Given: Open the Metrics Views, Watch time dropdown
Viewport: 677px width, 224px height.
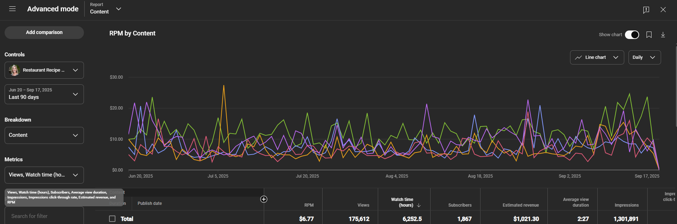Looking at the screenshot, I should 44,175.
